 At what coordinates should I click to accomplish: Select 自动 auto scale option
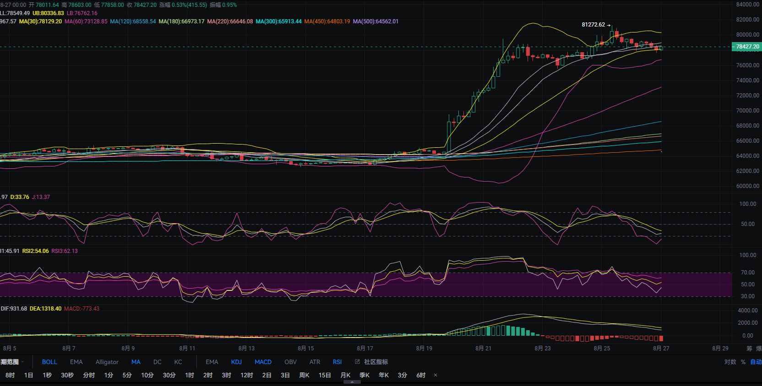tap(756, 362)
